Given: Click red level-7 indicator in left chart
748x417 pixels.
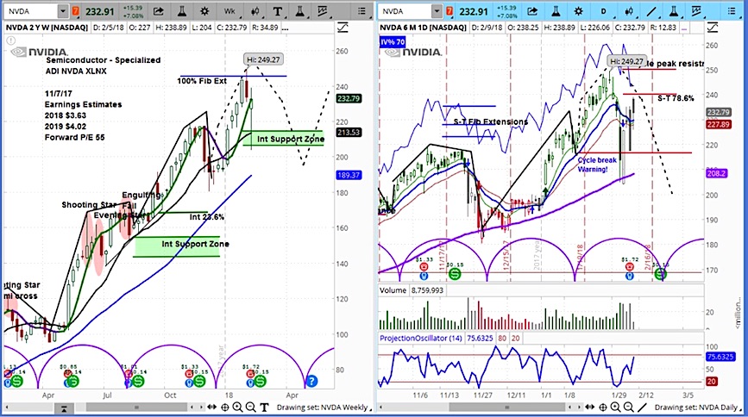Looking at the screenshot, I should coord(76,11).
